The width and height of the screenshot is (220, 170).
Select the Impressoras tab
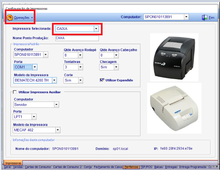coord(13,163)
